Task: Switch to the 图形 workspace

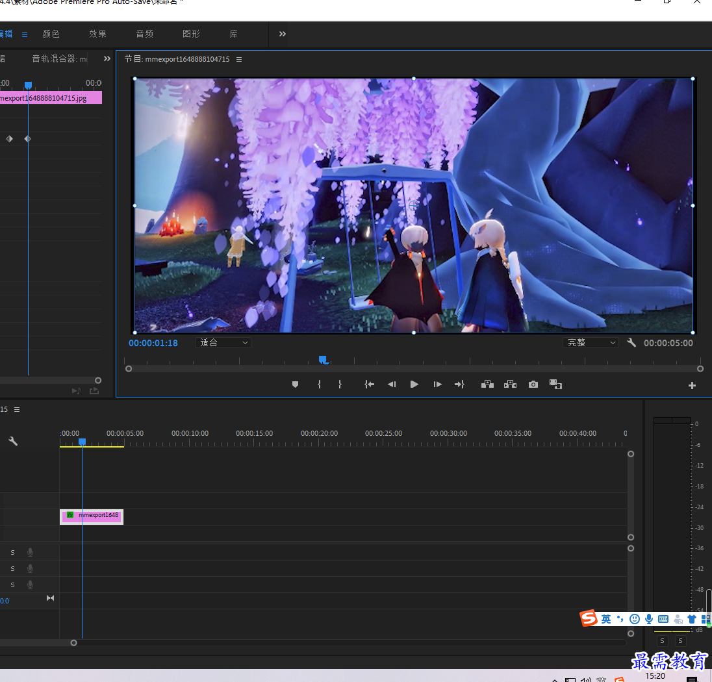Action: coord(191,34)
